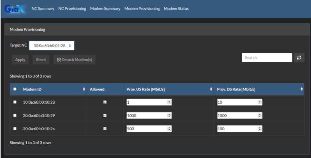Step US rate spinner for modem 30:0a:60:b0:10:29
Viewport: 311px width, 158px height.
click(169, 115)
